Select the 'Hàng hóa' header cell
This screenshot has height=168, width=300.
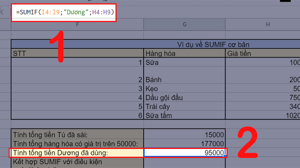(184, 53)
